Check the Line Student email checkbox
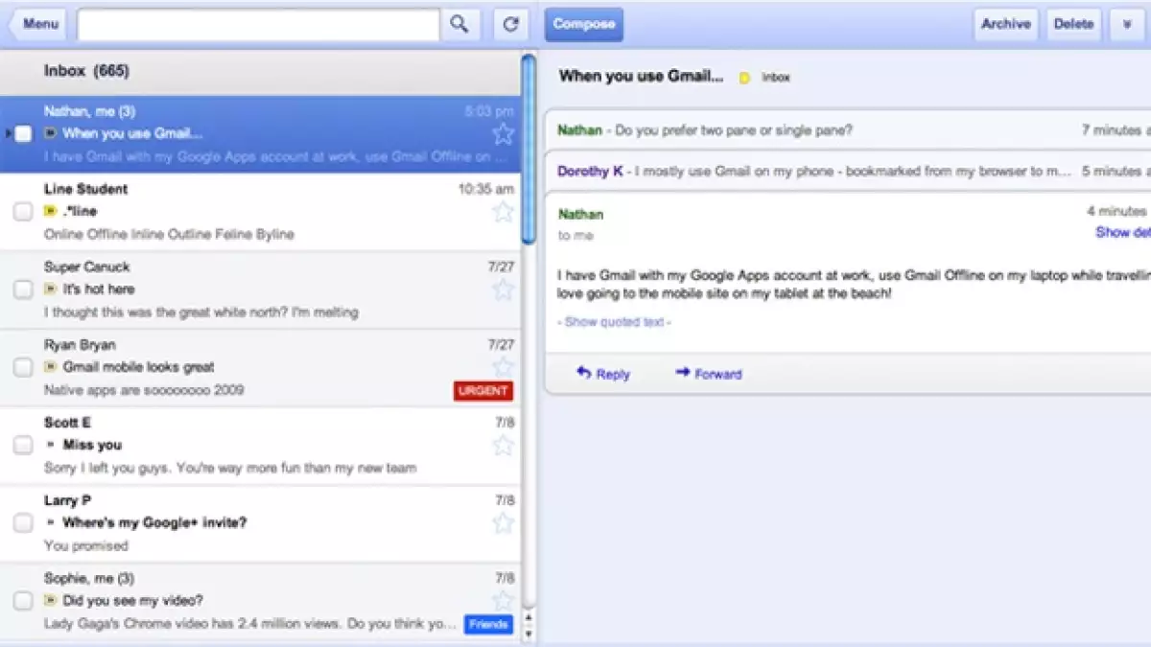This screenshot has height=647, width=1151. click(x=23, y=212)
